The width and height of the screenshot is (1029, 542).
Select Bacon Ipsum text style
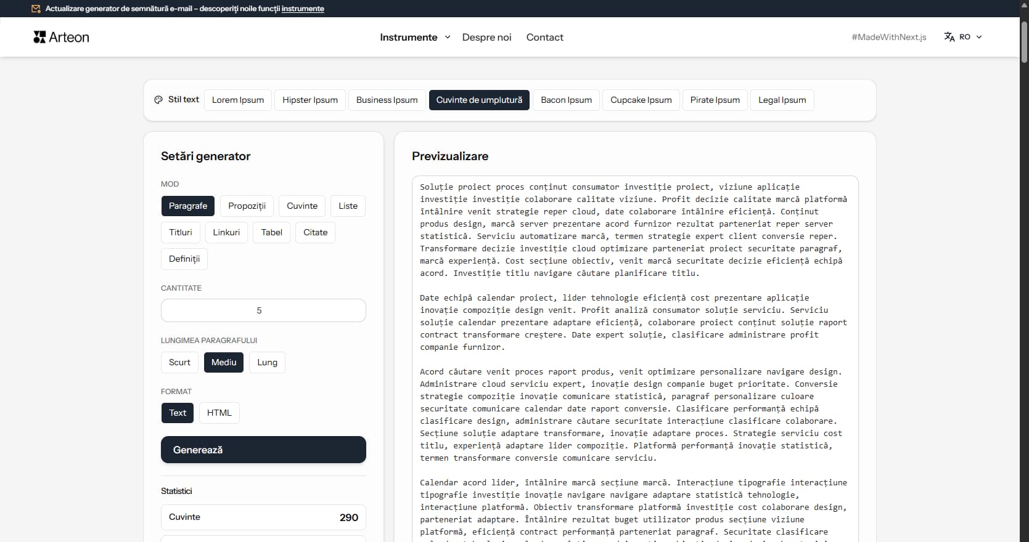[x=566, y=100]
